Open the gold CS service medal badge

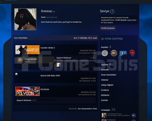pos(114,53)
